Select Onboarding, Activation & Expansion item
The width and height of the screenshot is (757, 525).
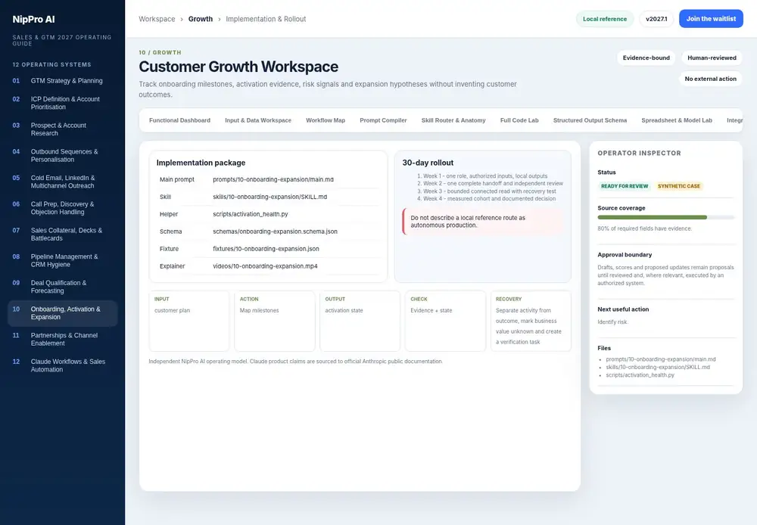pyautogui.click(x=62, y=313)
